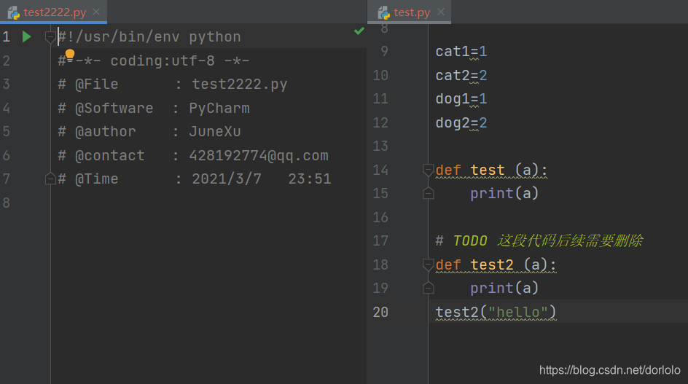Click line number 13 in the right gutter
This screenshot has height=384, width=688.
click(x=380, y=146)
